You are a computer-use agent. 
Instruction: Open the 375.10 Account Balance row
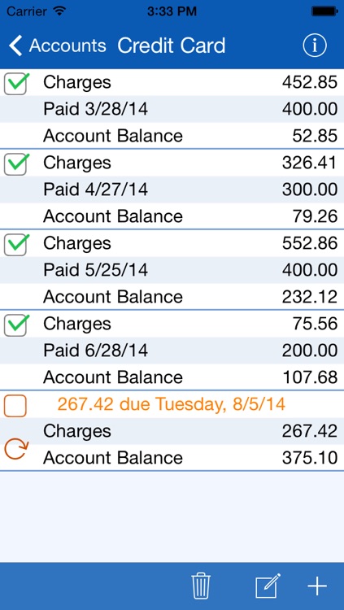tap(172, 457)
